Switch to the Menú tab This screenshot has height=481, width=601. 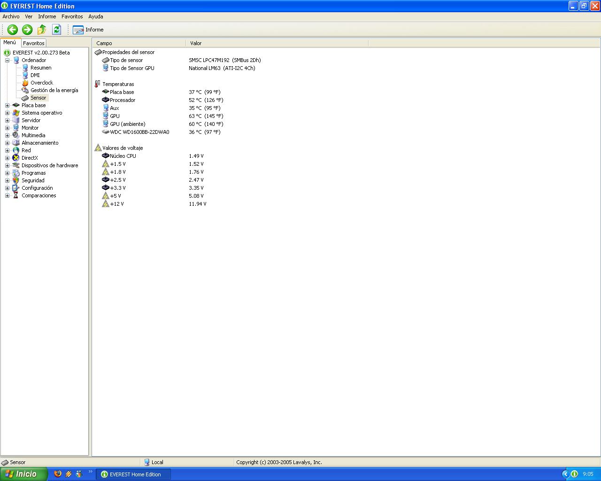10,42
